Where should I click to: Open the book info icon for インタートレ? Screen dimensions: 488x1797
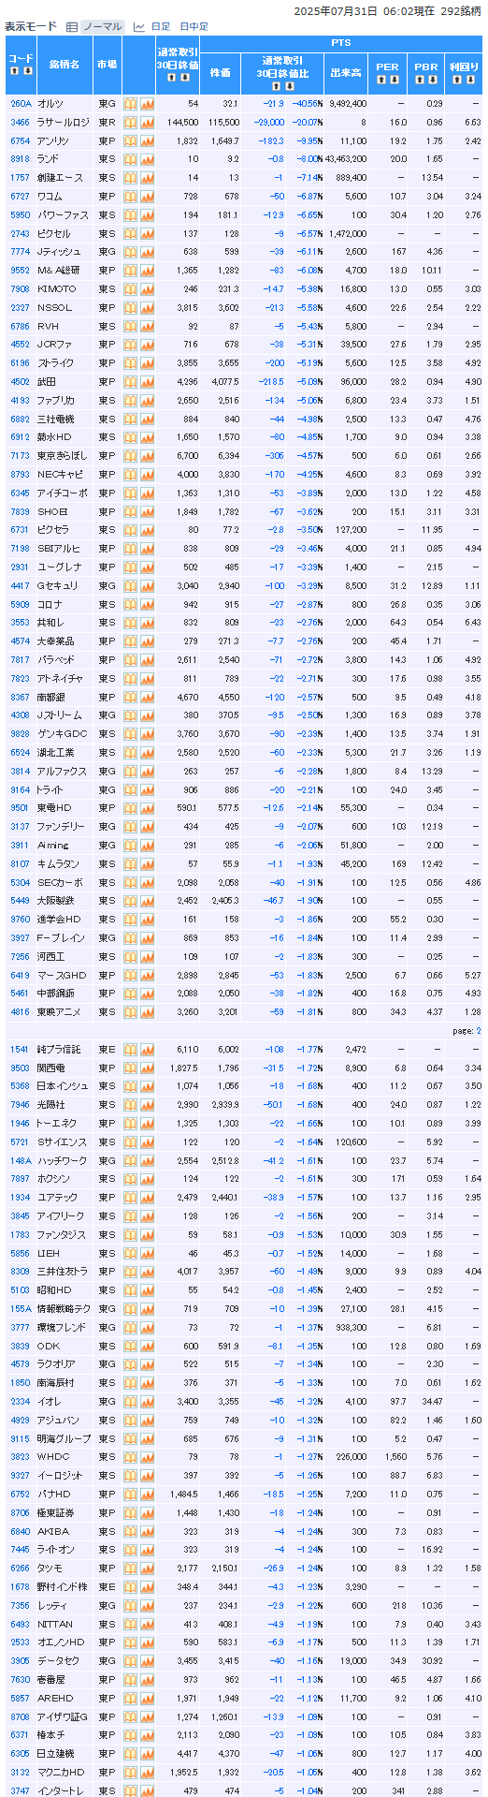[131, 1790]
